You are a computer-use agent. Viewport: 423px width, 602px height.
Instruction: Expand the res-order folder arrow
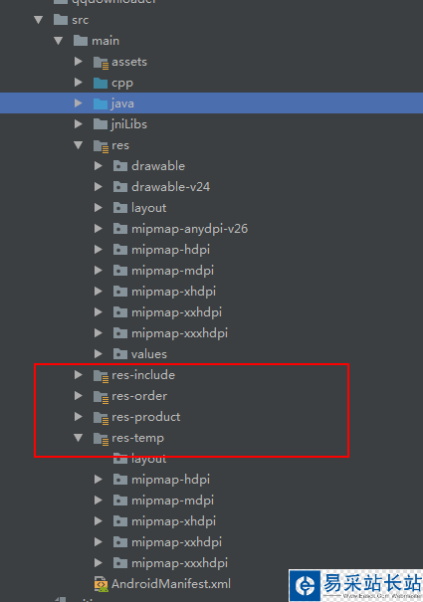(79, 396)
